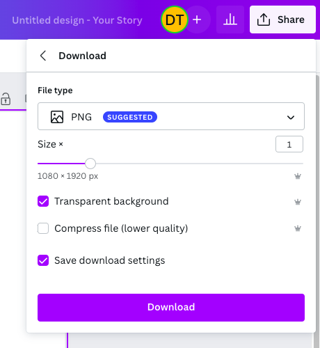320x348 pixels.
Task: Click the chevron arrow in File type box
Action: (291, 118)
